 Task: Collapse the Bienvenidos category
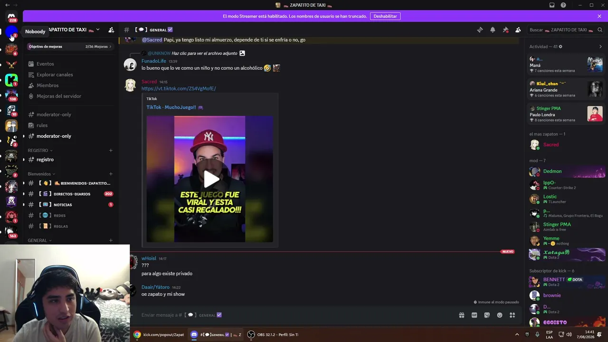point(41,174)
